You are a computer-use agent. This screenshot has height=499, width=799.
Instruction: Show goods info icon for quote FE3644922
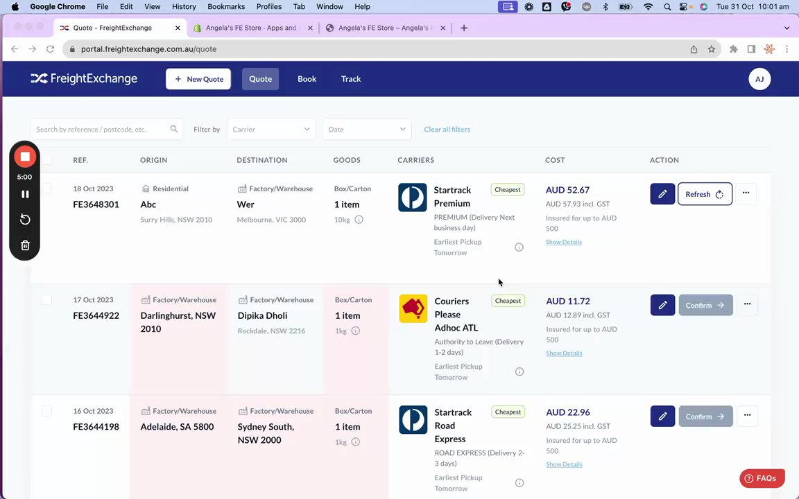356,331
